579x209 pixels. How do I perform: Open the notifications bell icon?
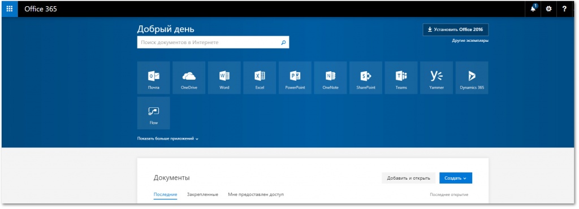pyautogui.click(x=533, y=9)
